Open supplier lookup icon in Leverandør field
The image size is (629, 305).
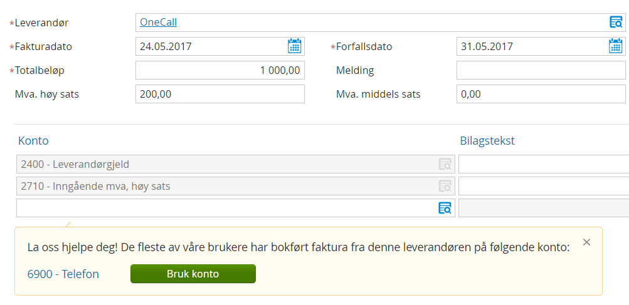point(616,23)
